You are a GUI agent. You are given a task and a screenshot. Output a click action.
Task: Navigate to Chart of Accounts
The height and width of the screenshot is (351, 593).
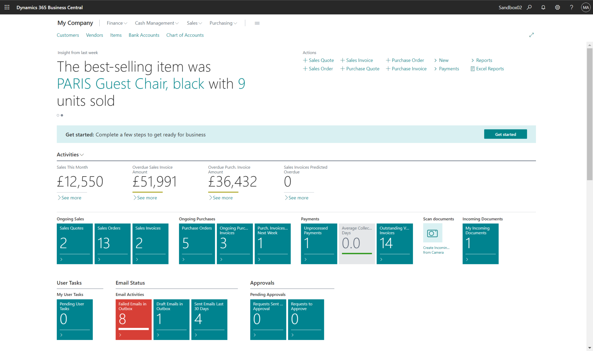tap(185, 35)
